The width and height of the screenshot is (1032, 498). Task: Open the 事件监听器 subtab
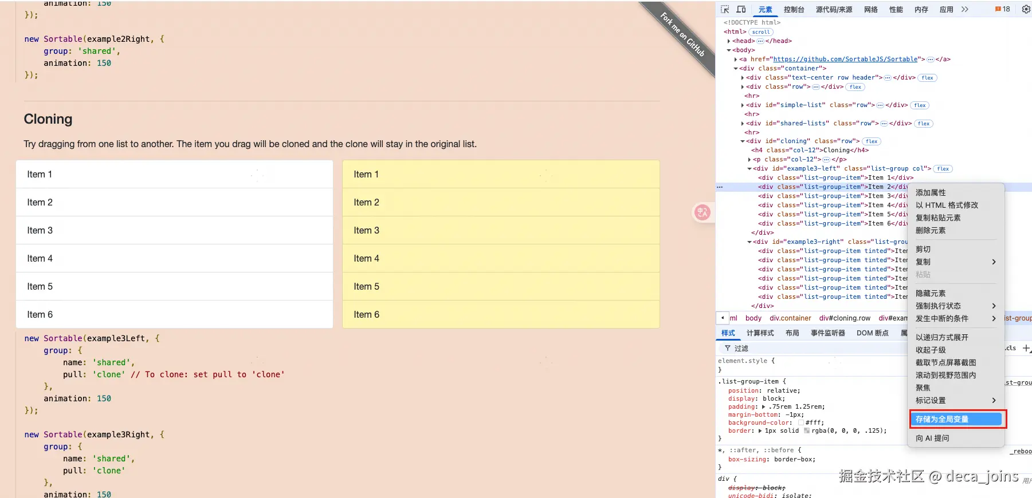827,333
